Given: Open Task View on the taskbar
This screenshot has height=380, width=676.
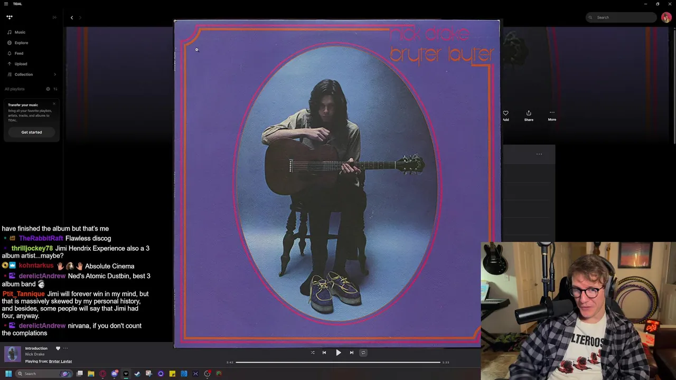Looking at the screenshot, I should tap(80, 374).
